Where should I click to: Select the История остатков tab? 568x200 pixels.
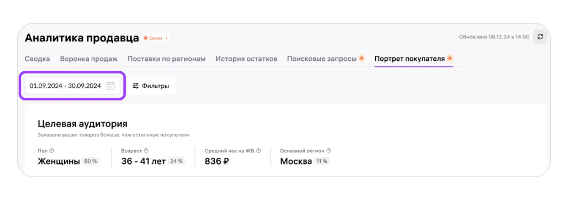coord(246,59)
